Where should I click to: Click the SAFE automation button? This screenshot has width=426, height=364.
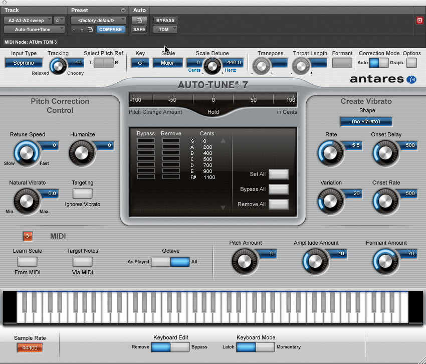[139, 30]
